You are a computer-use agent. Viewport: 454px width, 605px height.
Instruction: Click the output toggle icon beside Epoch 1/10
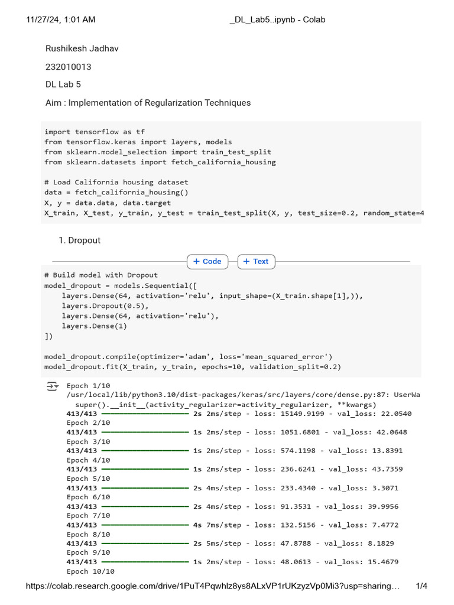(53, 386)
